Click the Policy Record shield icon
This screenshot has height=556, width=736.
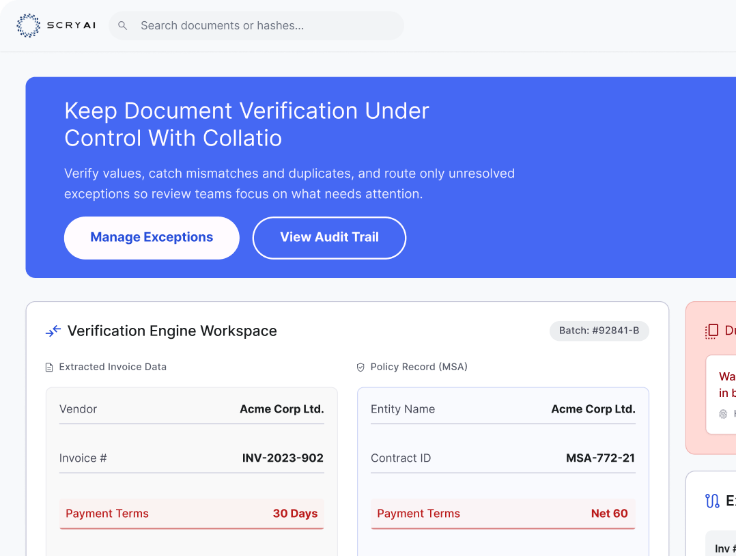(360, 367)
